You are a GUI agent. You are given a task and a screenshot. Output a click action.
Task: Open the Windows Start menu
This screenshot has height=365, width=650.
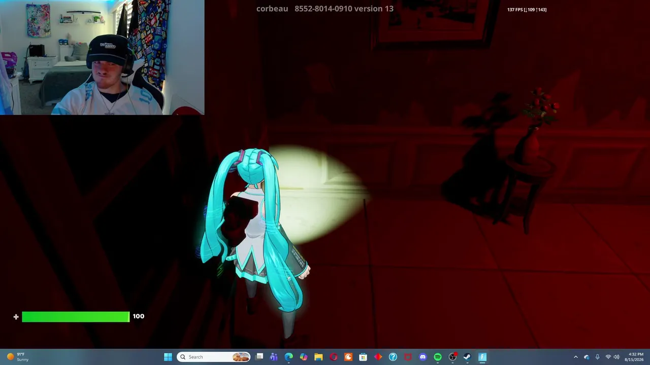[168, 357]
